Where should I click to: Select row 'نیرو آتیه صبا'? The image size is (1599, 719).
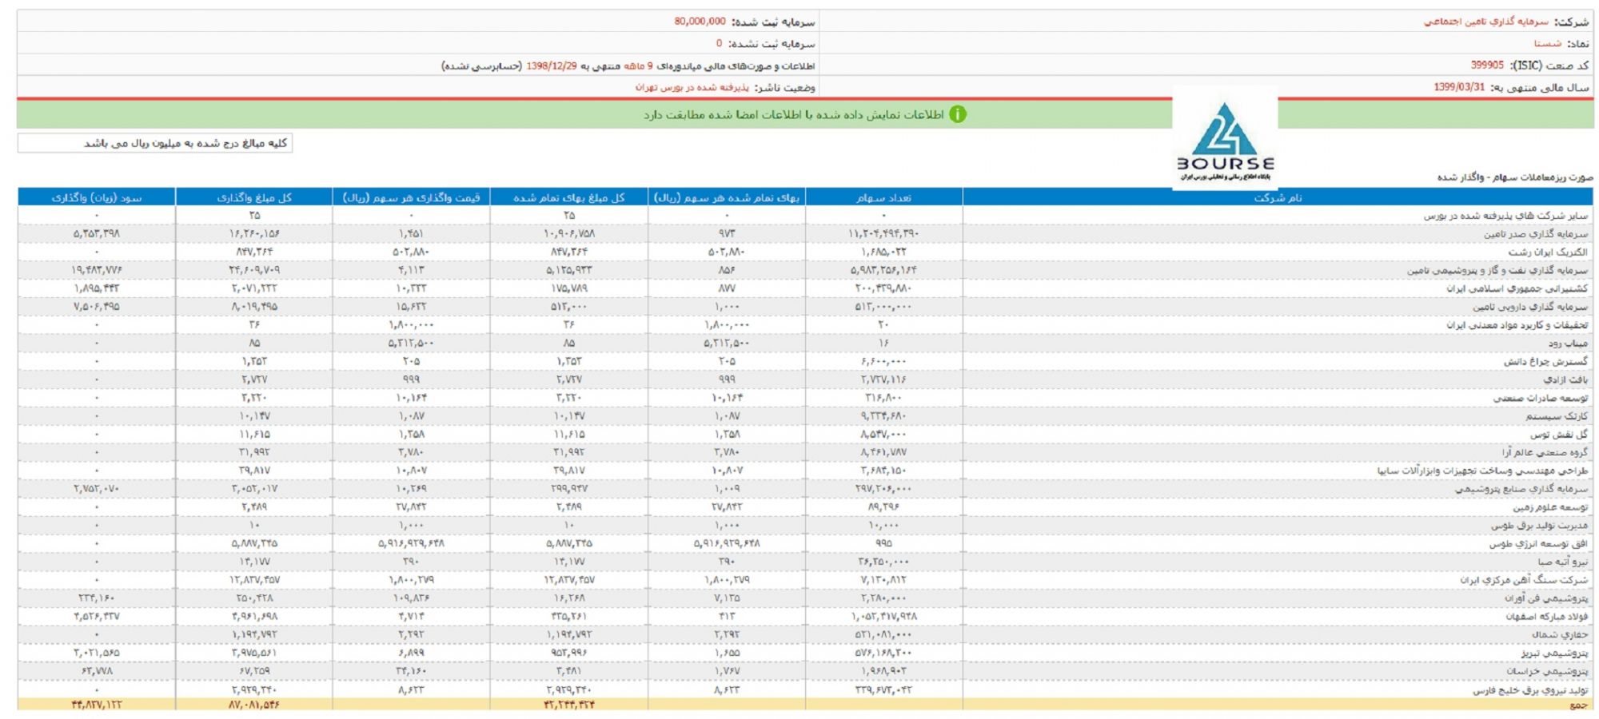click(805, 562)
